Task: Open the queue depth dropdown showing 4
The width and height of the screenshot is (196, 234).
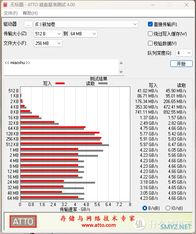Action: coord(184,53)
